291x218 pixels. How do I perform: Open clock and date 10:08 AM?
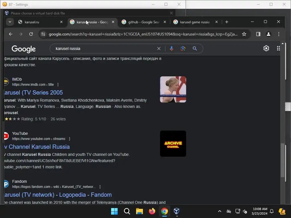pos(259,211)
